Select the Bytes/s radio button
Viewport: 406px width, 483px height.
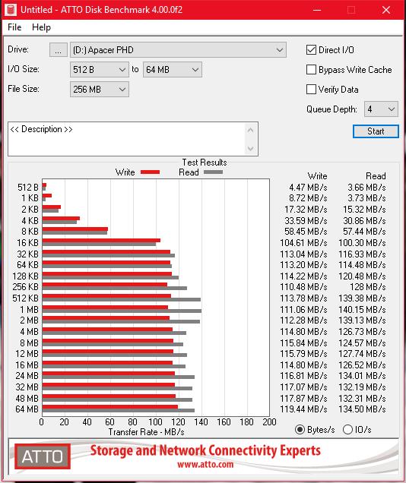[300, 429]
